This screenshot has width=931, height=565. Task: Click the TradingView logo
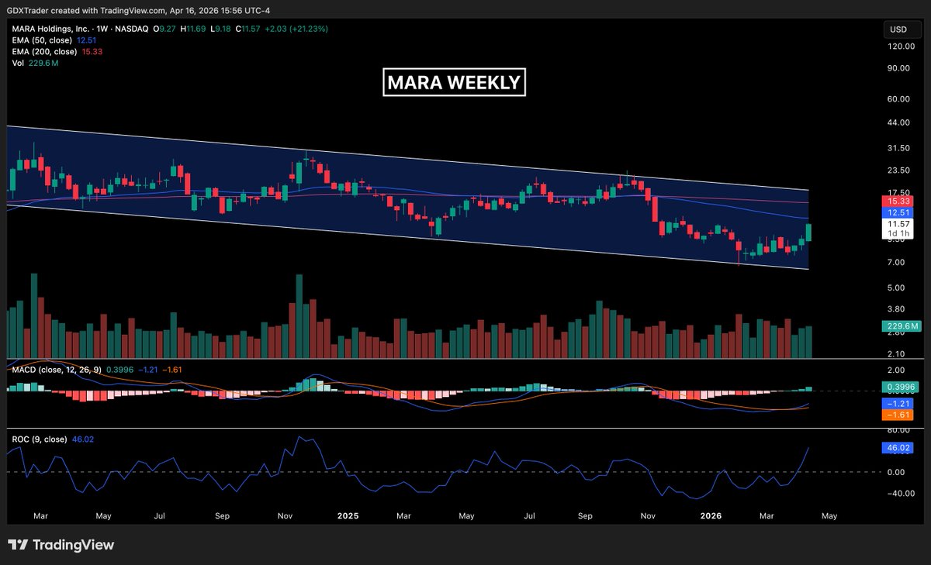[x=61, y=545]
